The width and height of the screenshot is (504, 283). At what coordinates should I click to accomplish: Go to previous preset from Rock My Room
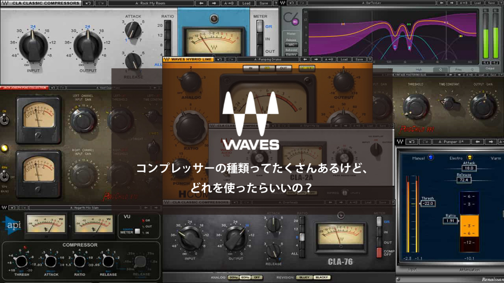click(x=202, y=3)
